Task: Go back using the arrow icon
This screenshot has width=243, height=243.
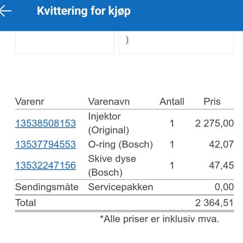Action: pos(6,11)
